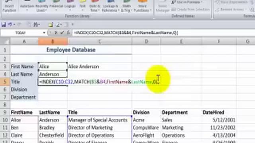The image size is (255, 143).
Task: Click the Acme division cell
Action: pos(146,120)
